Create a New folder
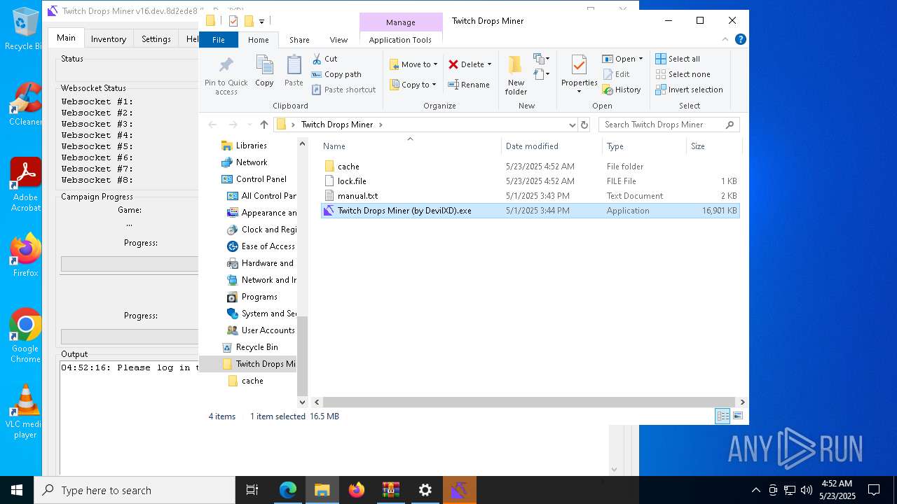Viewport: 897px width, 504px height. [516, 75]
